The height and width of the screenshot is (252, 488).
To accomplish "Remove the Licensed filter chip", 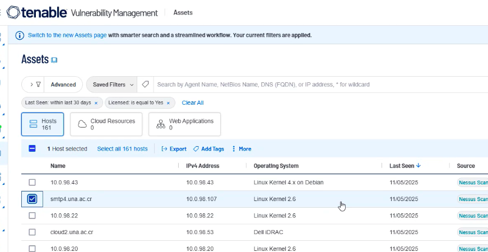I will pos(168,103).
